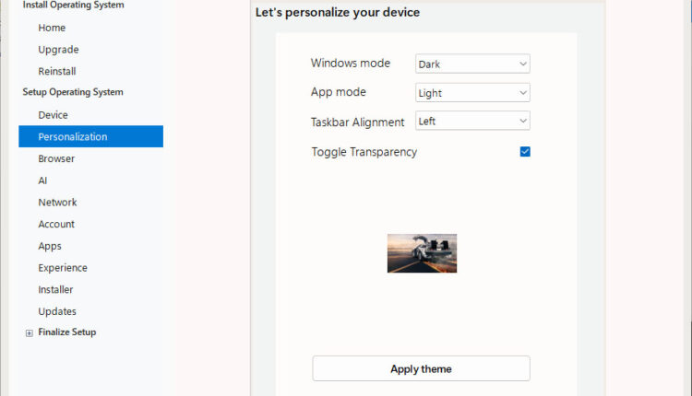Image resolution: width=692 pixels, height=396 pixels.
Task: Select the Personalization sidebar item
Action: pyautogui.click(x=73, y=137)
